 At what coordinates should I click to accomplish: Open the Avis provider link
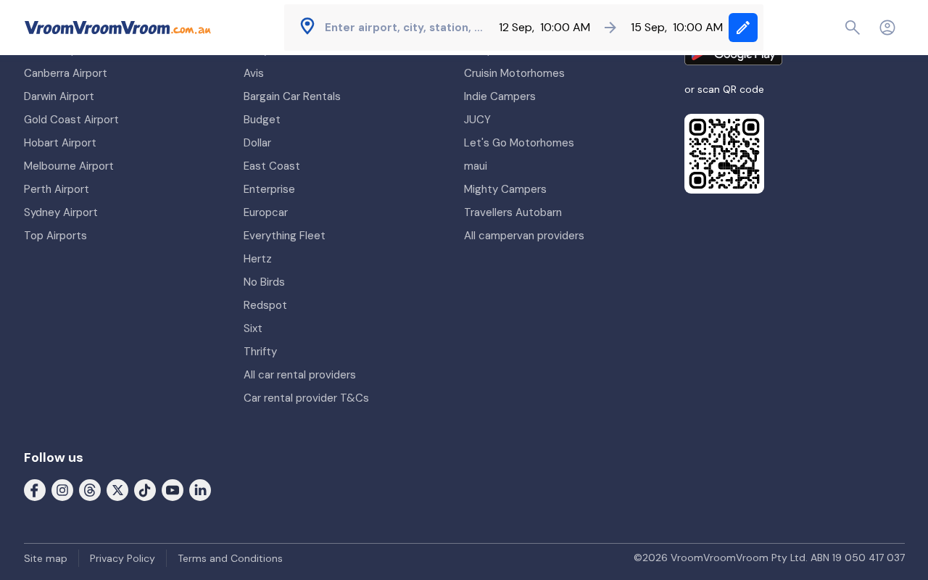pos(254,73)
